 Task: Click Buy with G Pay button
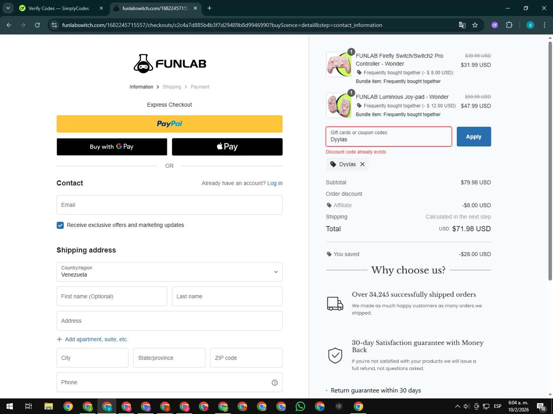[112, 147]
